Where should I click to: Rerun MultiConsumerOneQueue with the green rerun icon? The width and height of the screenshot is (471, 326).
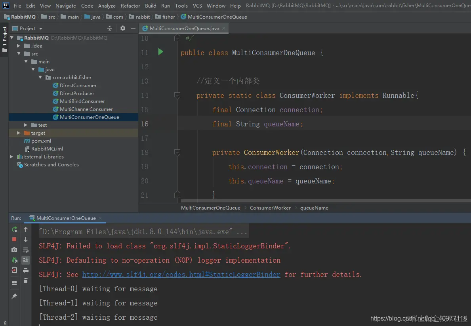click(x=14, y=229)
